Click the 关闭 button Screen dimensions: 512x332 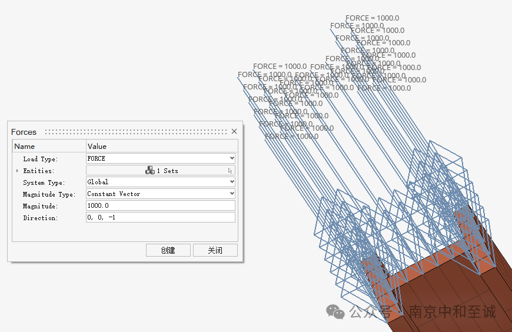coord(215,250)
